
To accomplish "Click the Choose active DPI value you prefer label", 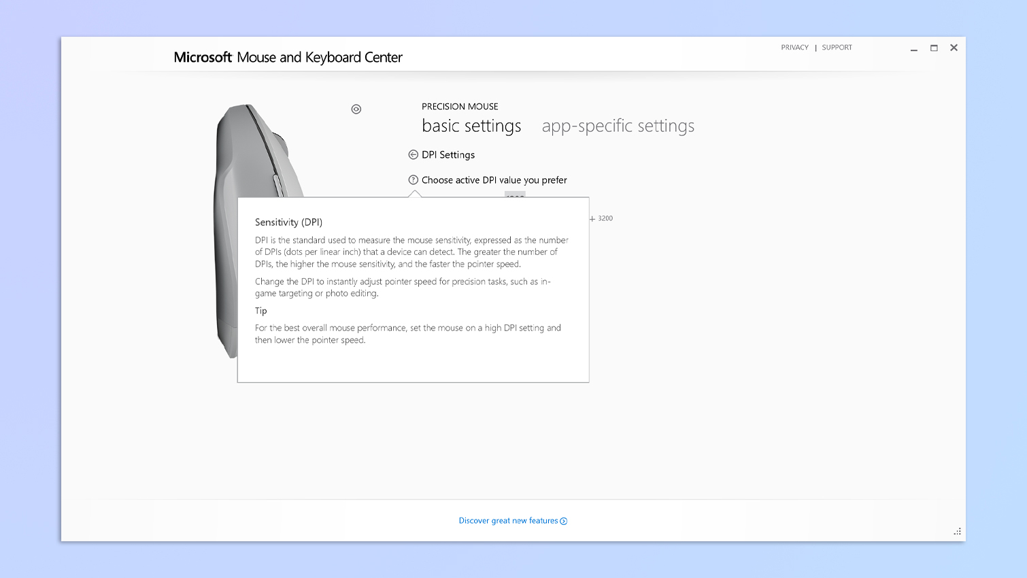I will point(493,180).
